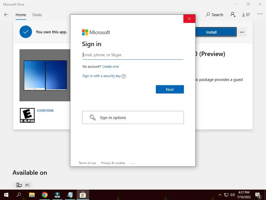Open Privacy & cookies link

pos(113,163)
